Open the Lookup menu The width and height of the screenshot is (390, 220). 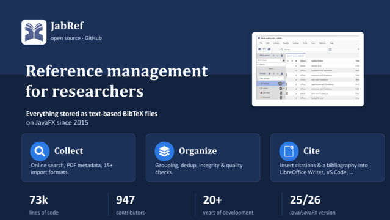pyautogui.click(x=296, y=43)
